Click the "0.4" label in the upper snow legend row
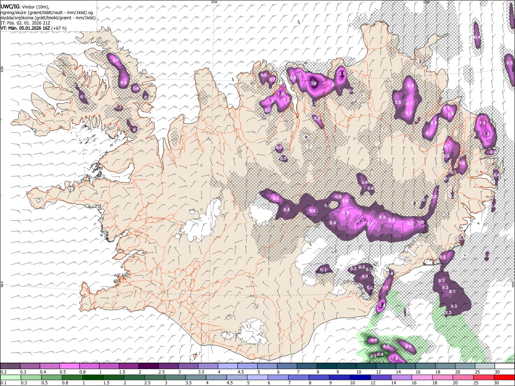The height and width of the screenshot is (386, 515). pyautogui.click(x=43, y=372)
